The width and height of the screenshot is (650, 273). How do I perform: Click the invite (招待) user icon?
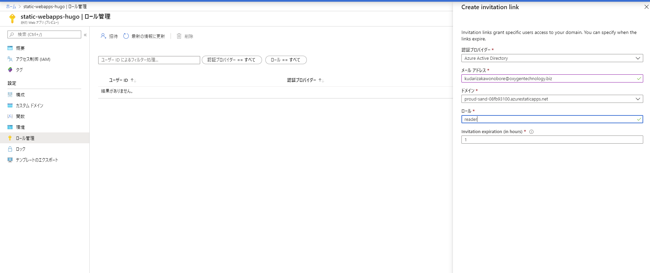(x=103, y=36)
